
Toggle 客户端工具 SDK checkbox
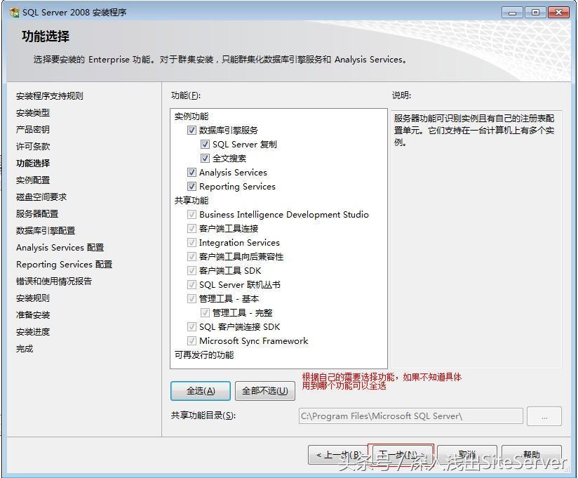point(191,270)
